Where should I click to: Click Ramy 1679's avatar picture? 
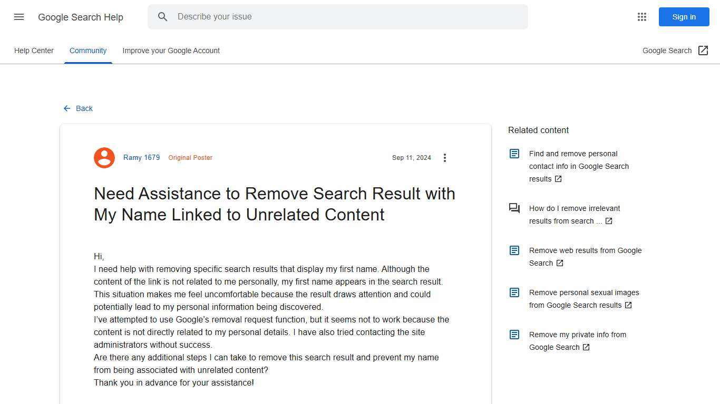[104, 157]
